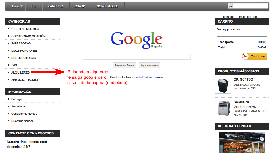Click the INFORMACIÓN block header

click(x=33, y=92)
